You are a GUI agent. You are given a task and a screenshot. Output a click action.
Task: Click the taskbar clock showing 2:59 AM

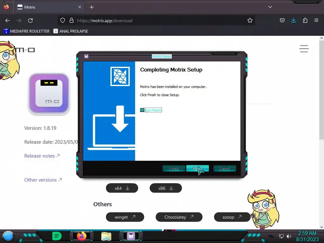(307, 236)
